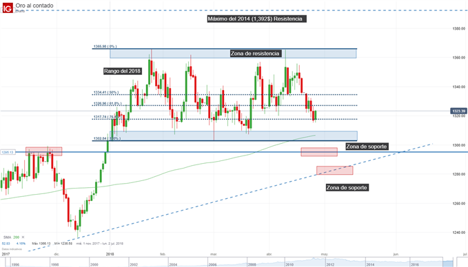Select the 'Rango del 2018' annotation label

point(123,71)
